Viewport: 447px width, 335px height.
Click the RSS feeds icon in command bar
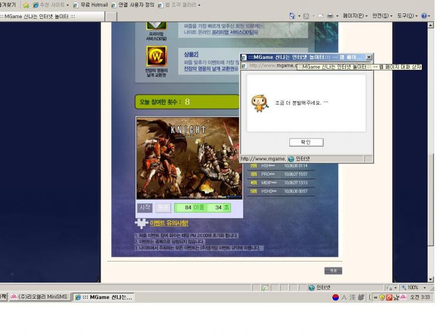point(306,16)
